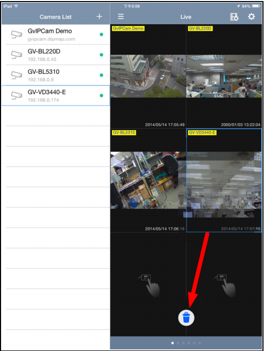The image size is (264, 351).
Task: Open the gear settings icon
Action: (x=251, y=17)
